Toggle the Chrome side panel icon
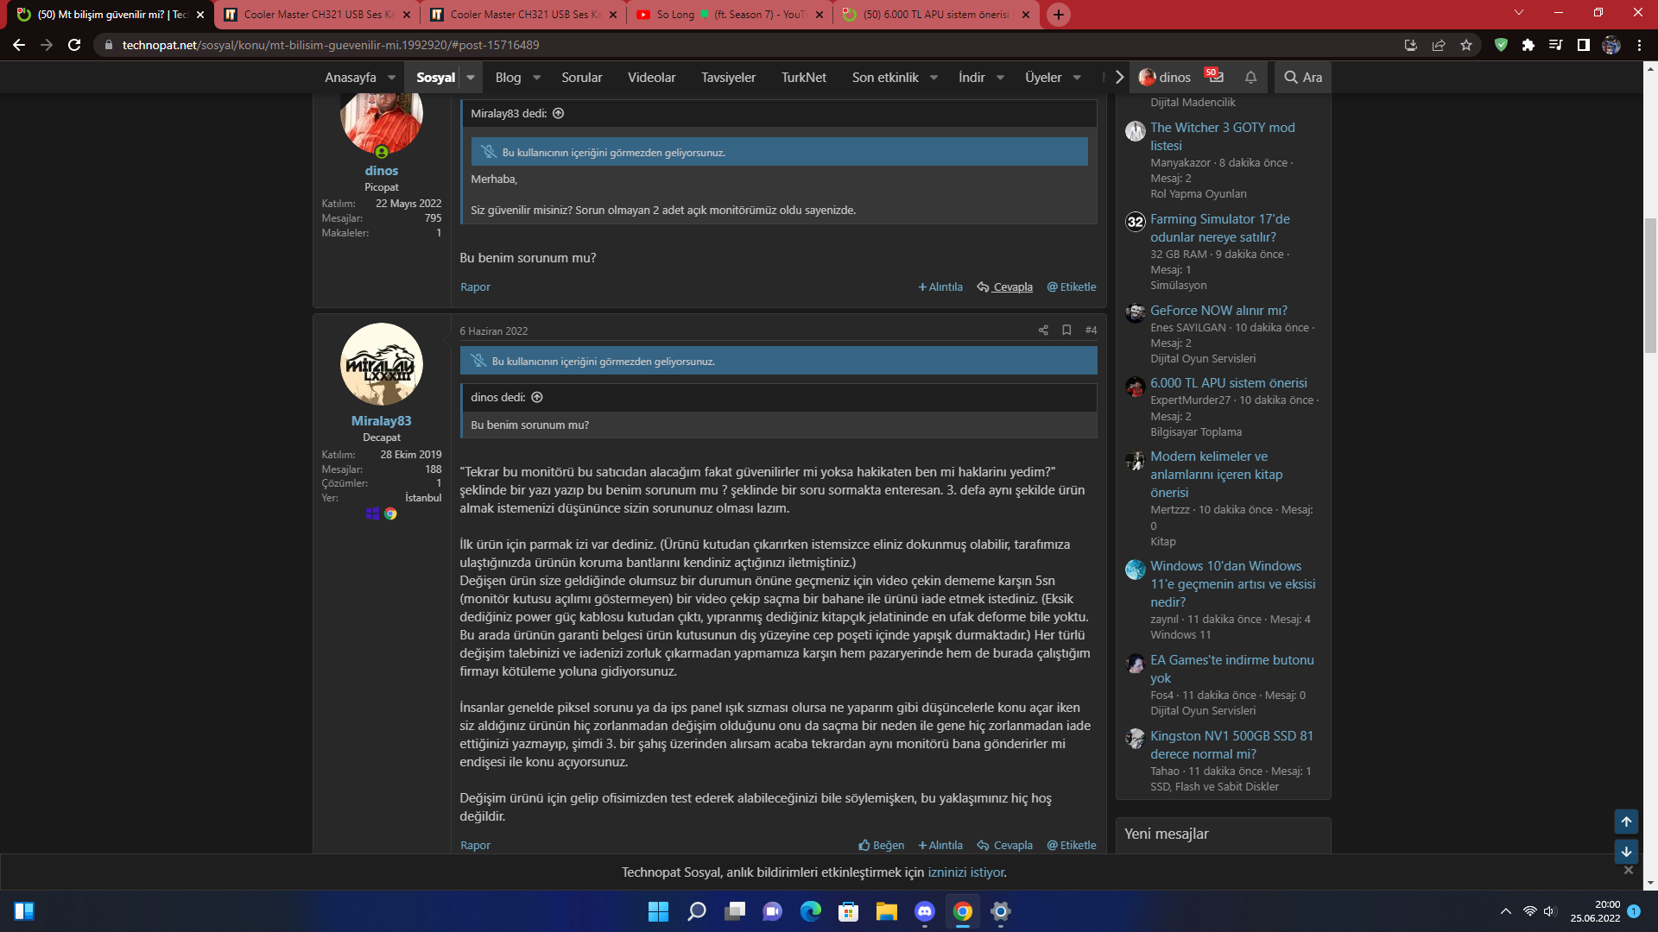The image size is (1658, 932). pos(1584,45)
